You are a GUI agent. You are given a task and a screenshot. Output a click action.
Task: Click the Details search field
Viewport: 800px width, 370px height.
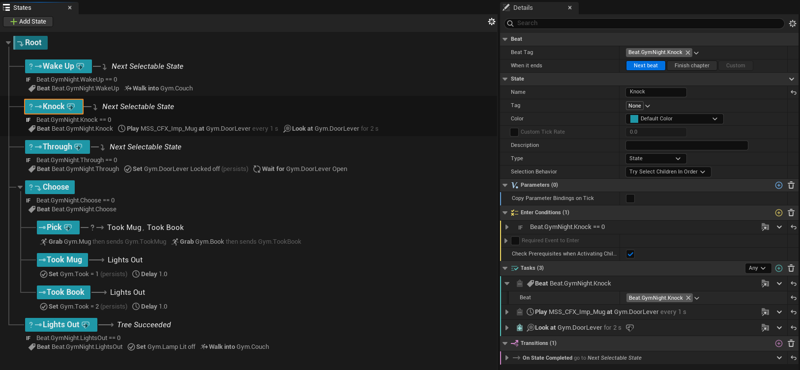(x=644, y=24)
